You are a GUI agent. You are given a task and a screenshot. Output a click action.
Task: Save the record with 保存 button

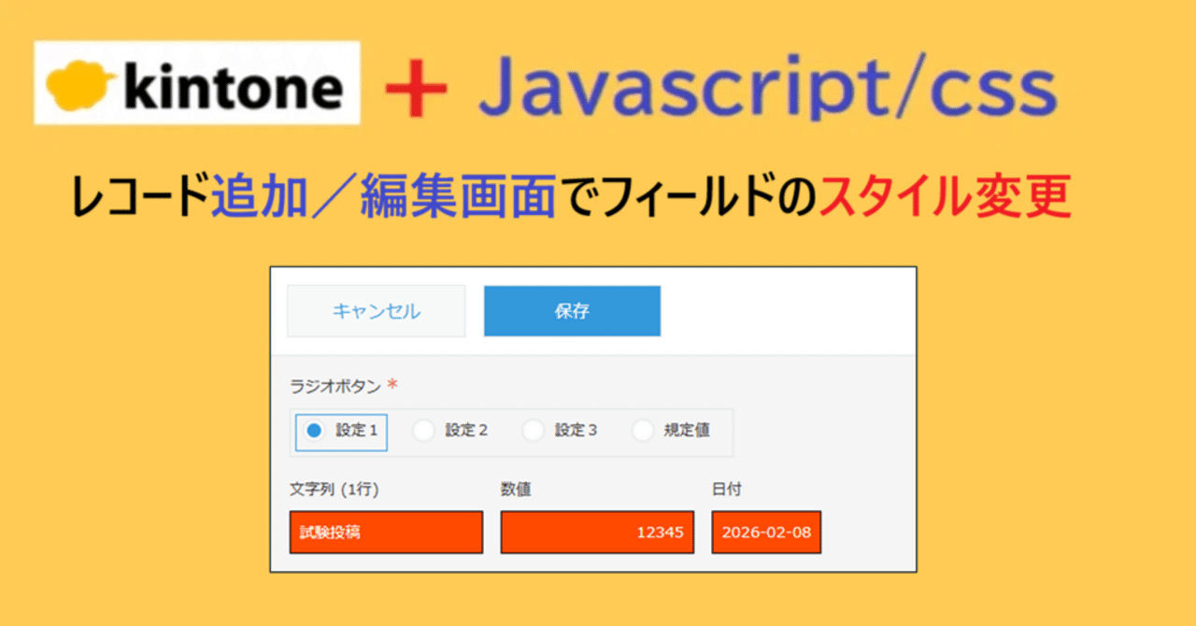[x=572, y=311]
